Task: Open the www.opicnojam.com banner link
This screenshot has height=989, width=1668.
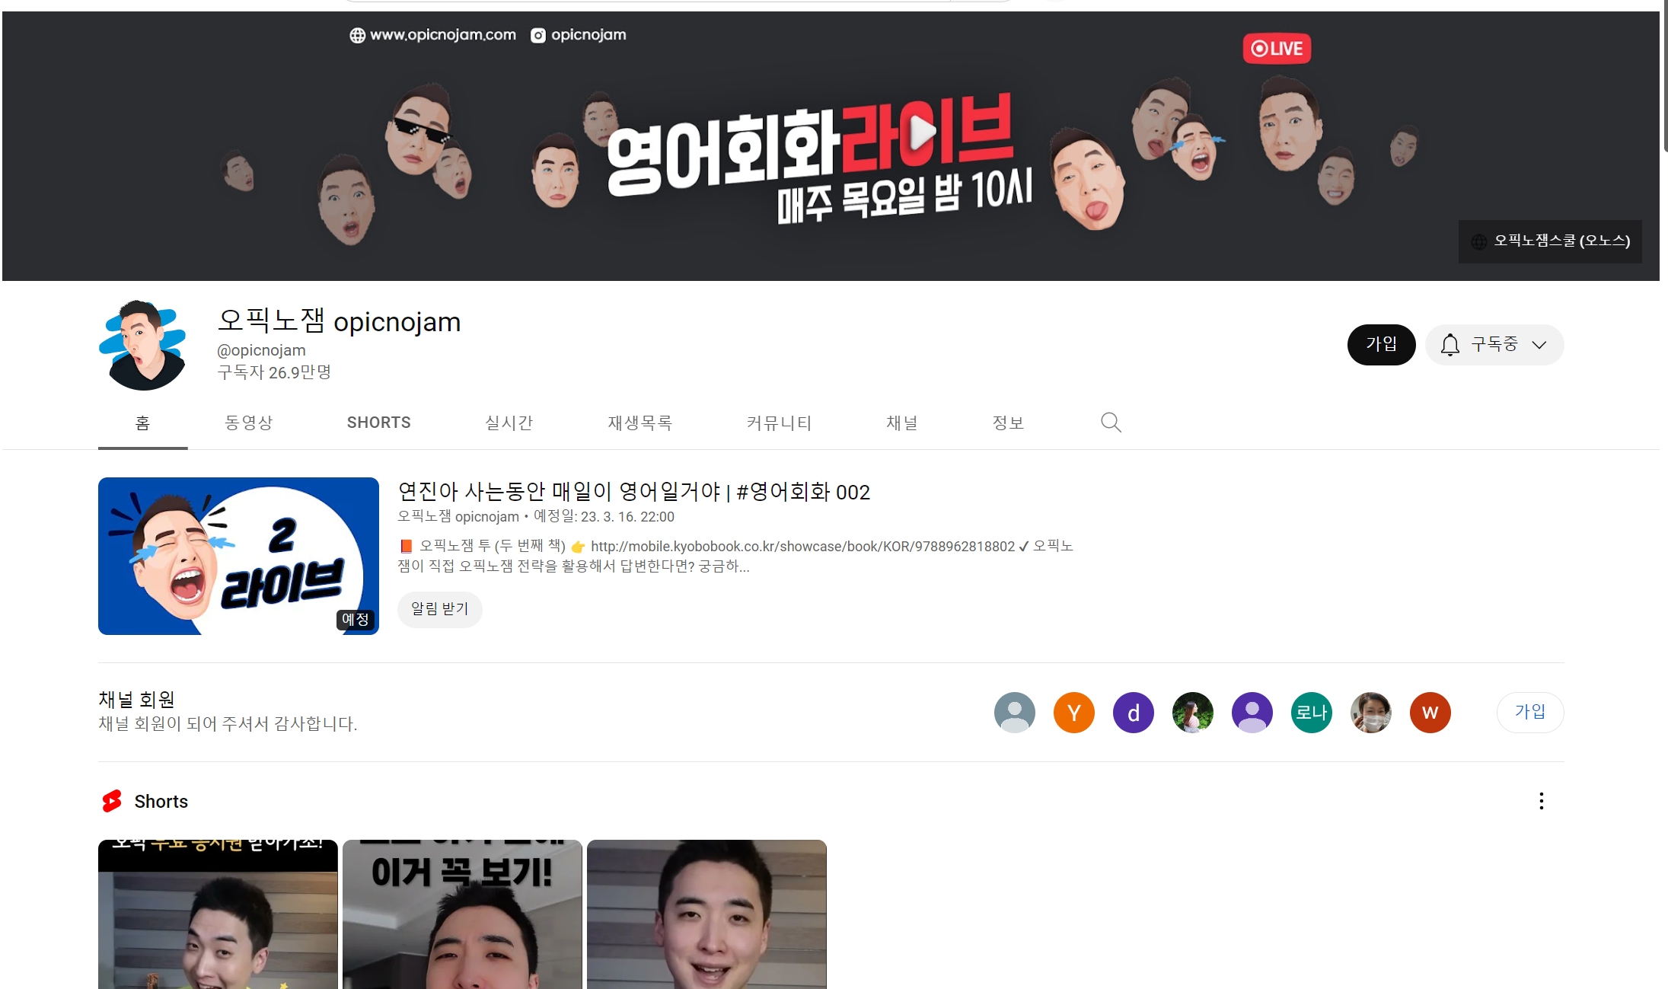Action: [443, 35]
